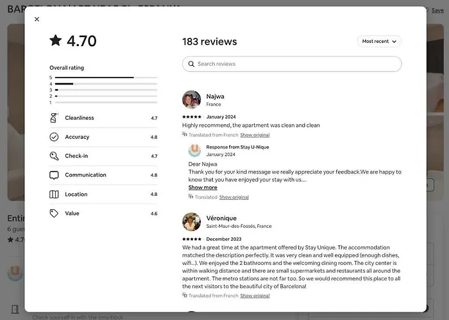
Task: Click the 4-star rating bar
Action: pos(106,84)
